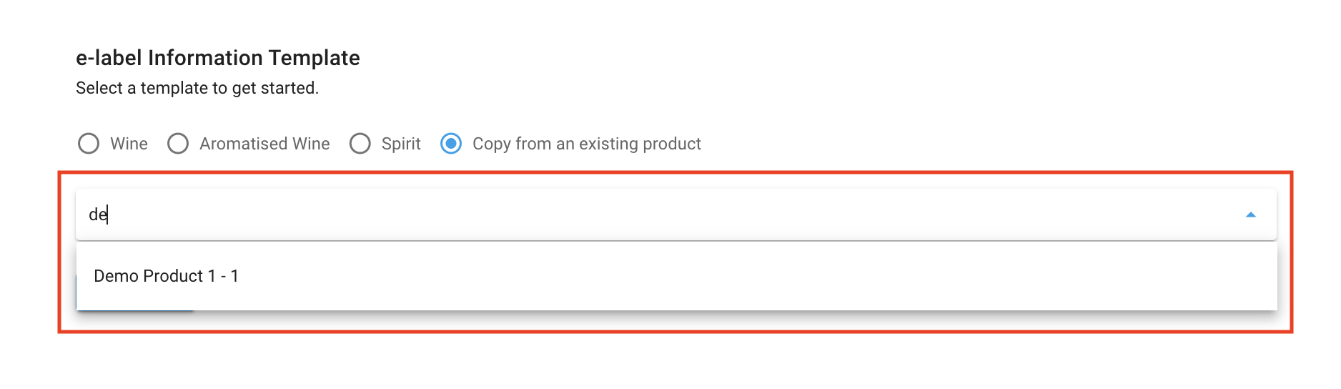Viewport: 1341px width, 389px height.
Task: Choose Demo Product 1 - 1 from list
Action: 167,276
